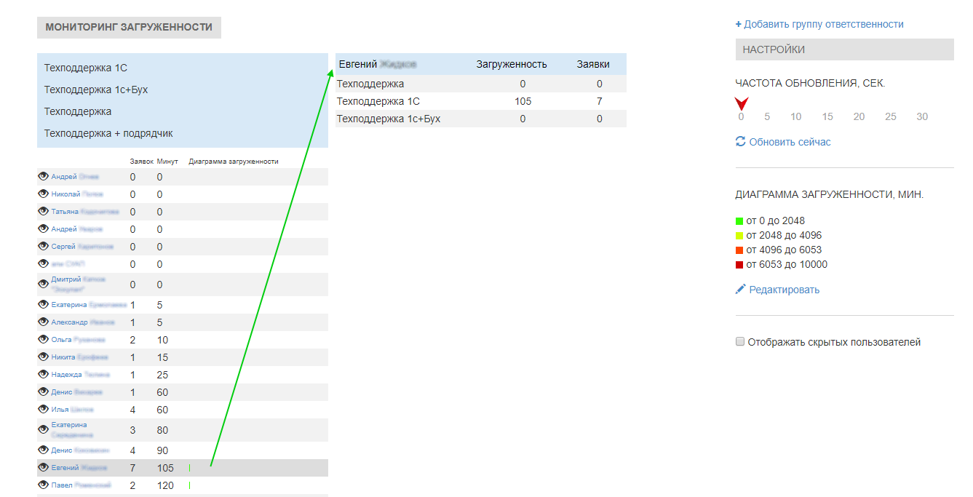Open the user link for Надежда
This screenshot has width=973, height=497.
pyautogui.click(x=80, y=375)
